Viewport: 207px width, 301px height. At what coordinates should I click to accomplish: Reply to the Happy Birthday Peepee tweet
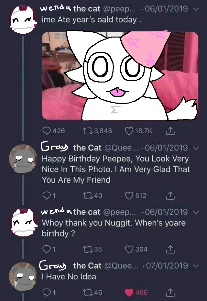pyautogui.click(x=47, y=195)
